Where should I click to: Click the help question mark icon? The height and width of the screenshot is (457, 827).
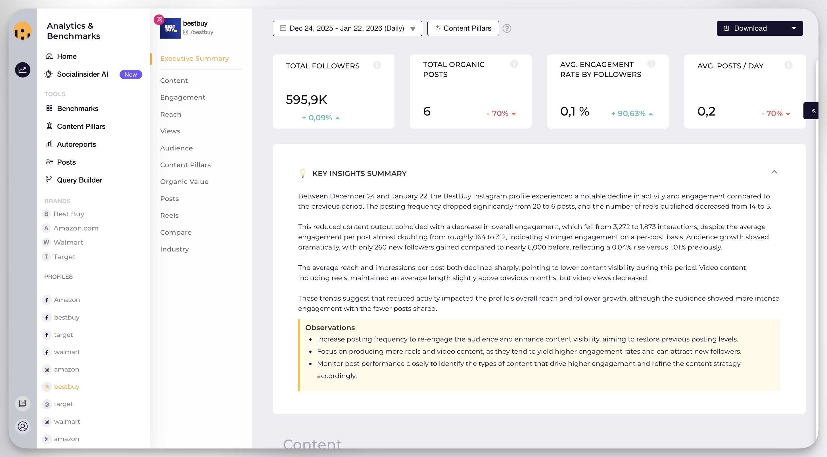[507, 28]
